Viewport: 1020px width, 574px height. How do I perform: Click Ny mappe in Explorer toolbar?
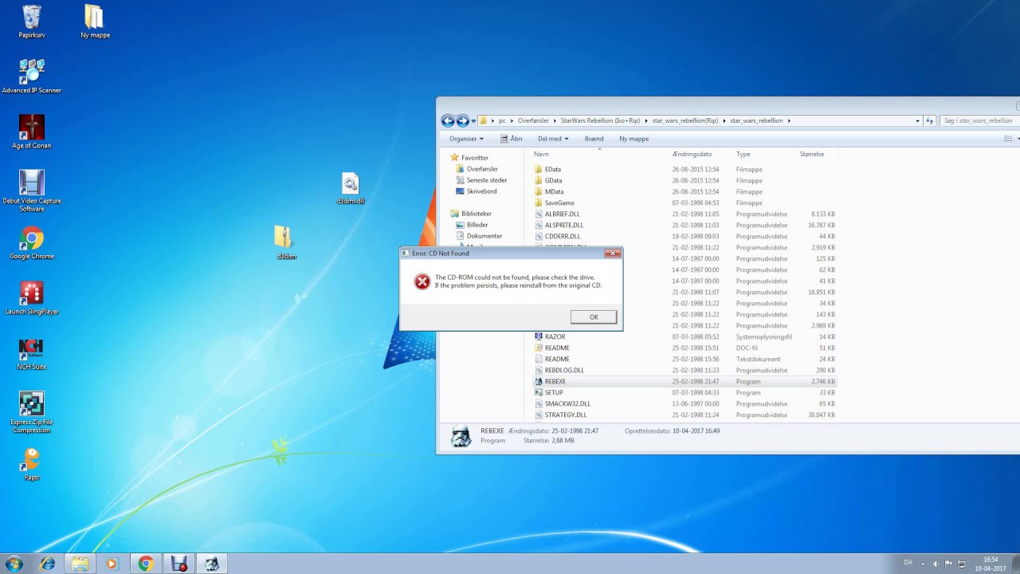click(634, 139)
